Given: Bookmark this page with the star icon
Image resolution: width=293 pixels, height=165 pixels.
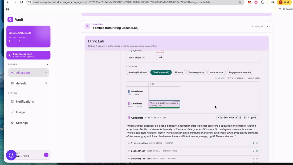Looking at the screenshot, I should pos(240,2).
